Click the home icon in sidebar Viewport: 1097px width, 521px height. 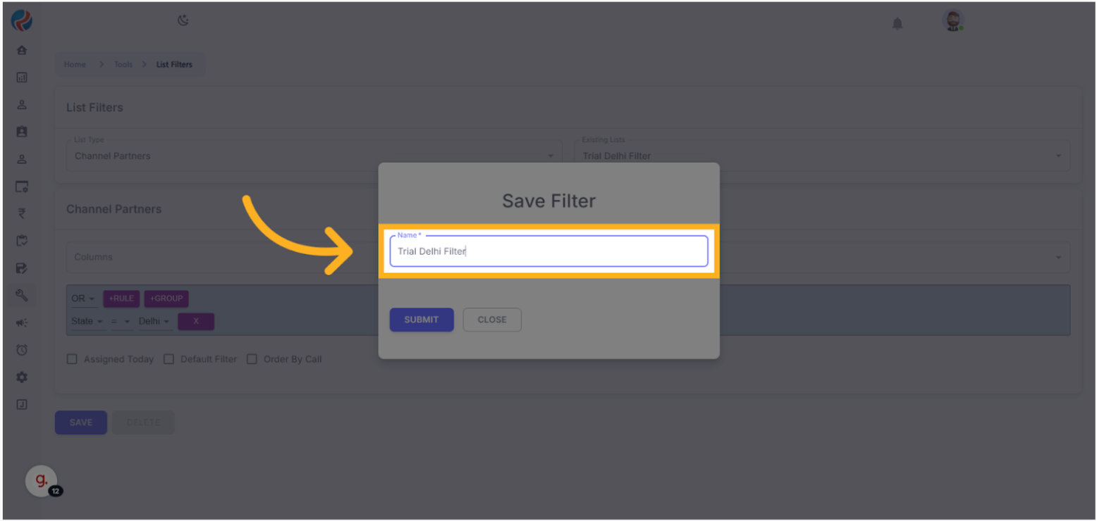22,51
